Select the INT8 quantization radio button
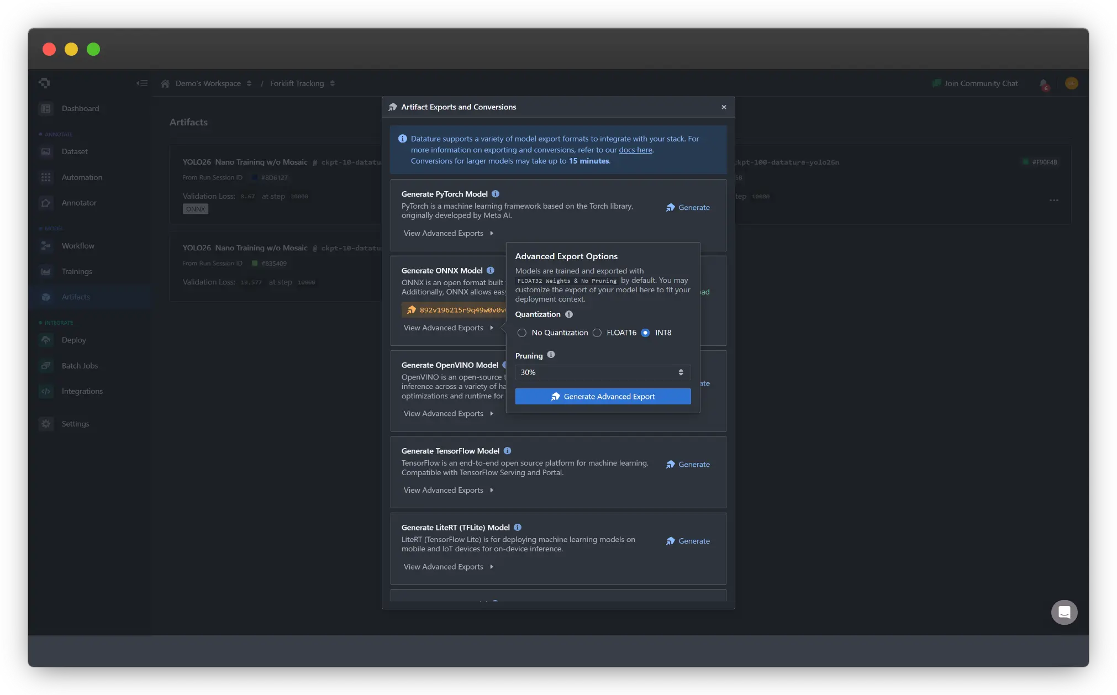 (645, 333)
